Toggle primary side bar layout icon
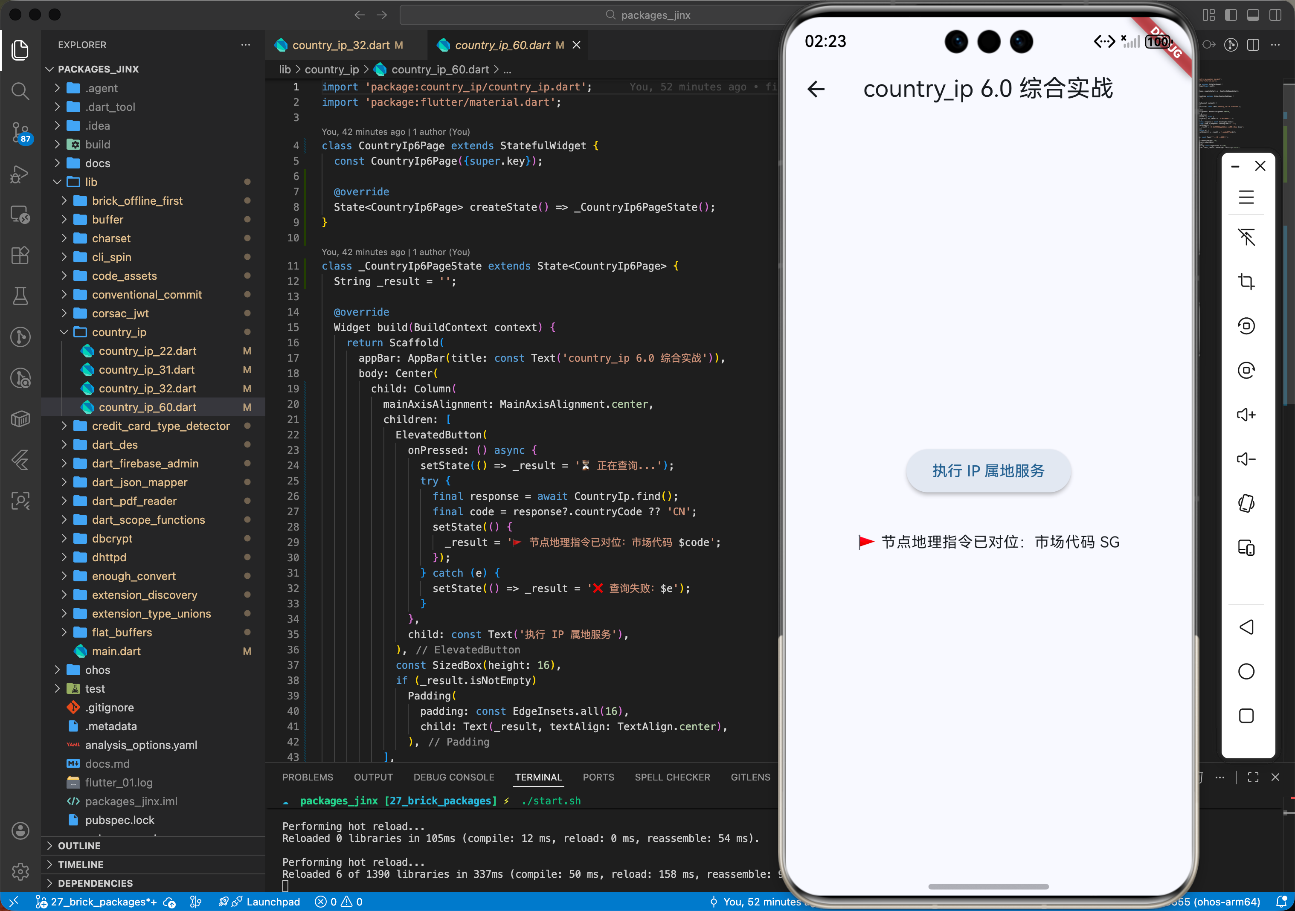1295x911 pixels. click(x=1231, y=15)
